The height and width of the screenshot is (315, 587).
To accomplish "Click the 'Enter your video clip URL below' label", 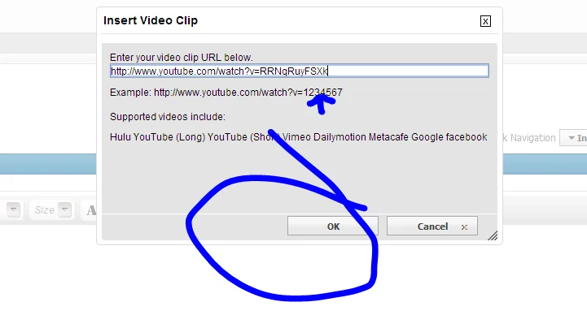I will coord(182,58).
